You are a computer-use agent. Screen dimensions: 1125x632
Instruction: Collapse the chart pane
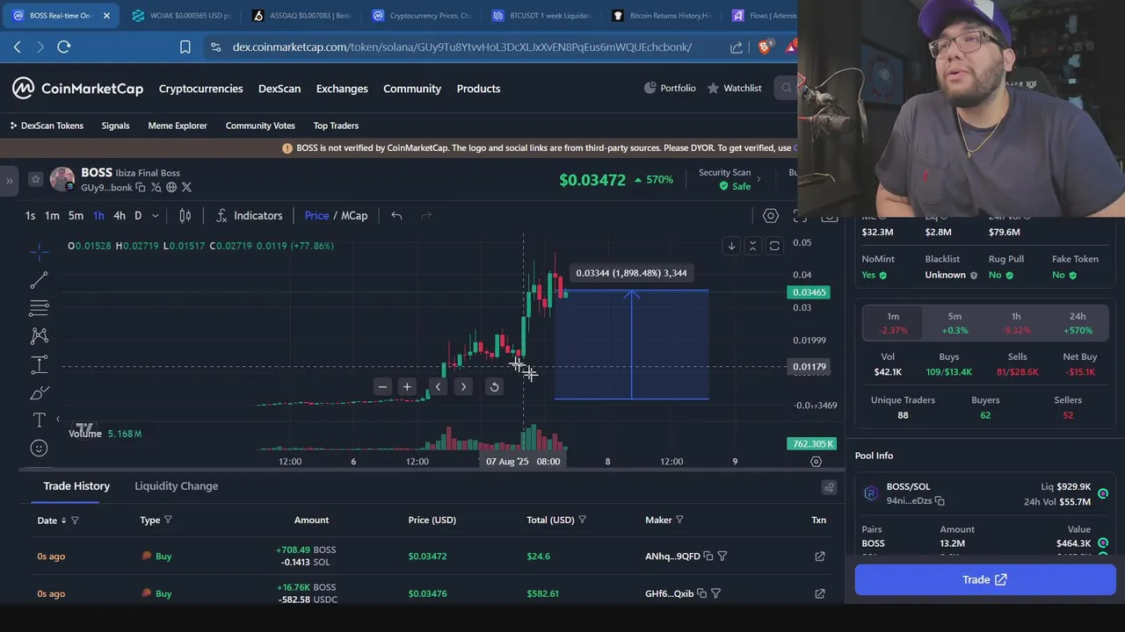[x=752, y=246]
